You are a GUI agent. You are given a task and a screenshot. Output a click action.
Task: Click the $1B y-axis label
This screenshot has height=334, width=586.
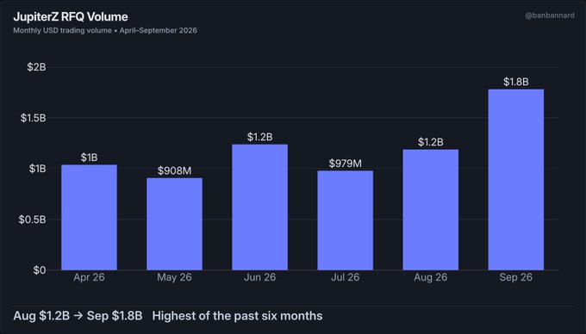coord(37,169)
